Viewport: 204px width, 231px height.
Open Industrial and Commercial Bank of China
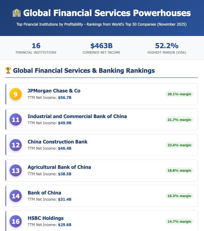[x=77, y=116]
